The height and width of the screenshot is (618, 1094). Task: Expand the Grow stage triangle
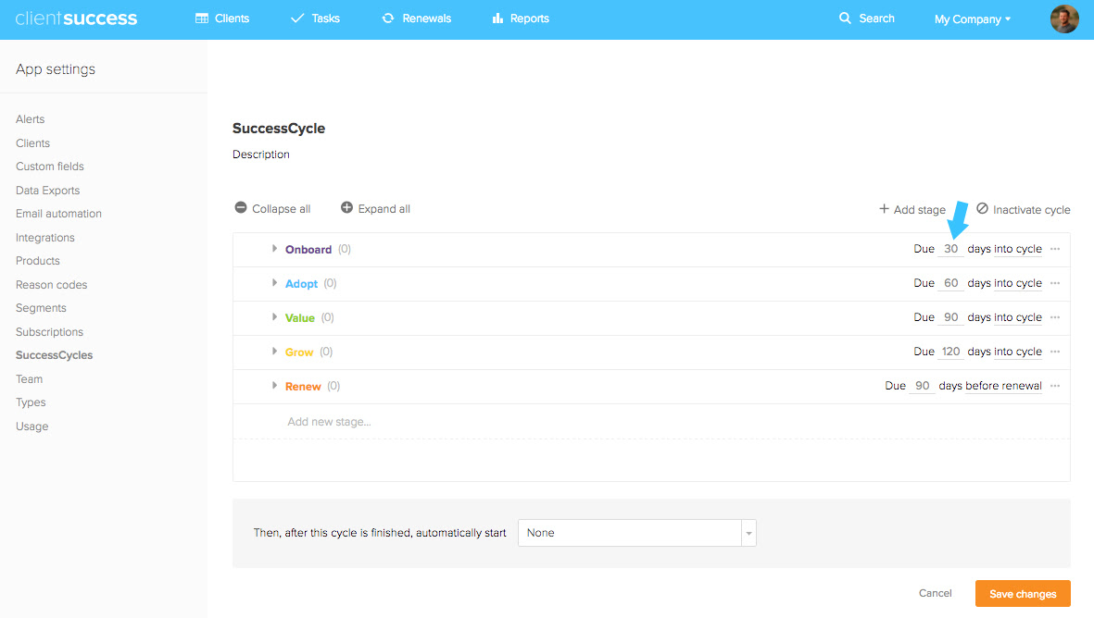pos(274,352)
